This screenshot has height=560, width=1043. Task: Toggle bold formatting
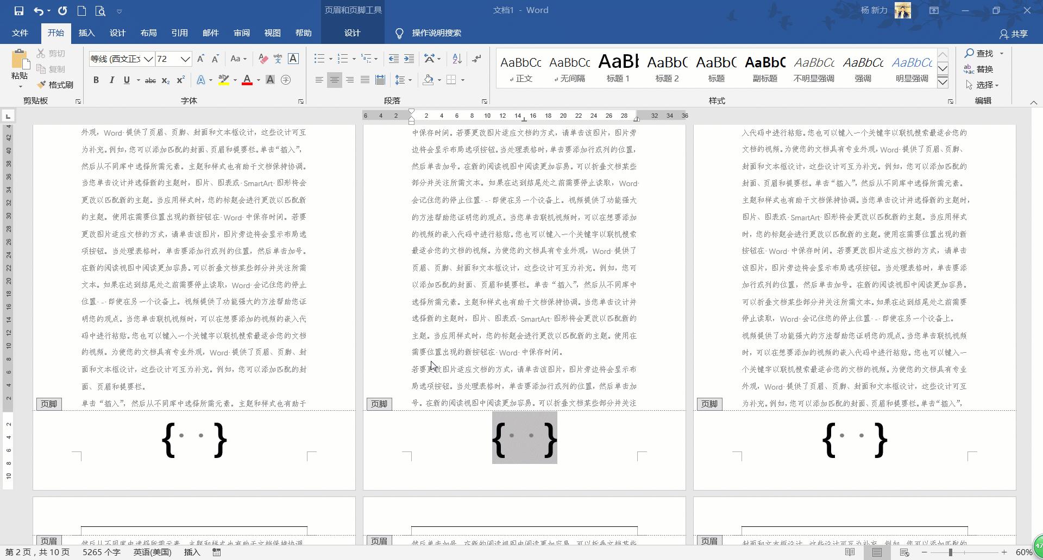96,80
